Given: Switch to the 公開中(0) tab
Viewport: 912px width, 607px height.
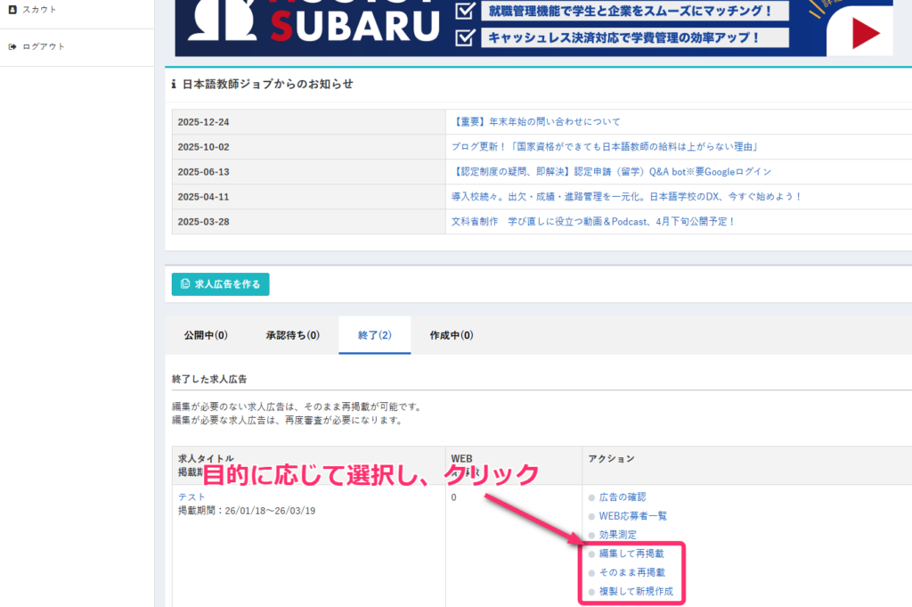Looking at the screenshot, I should (206, 336).
